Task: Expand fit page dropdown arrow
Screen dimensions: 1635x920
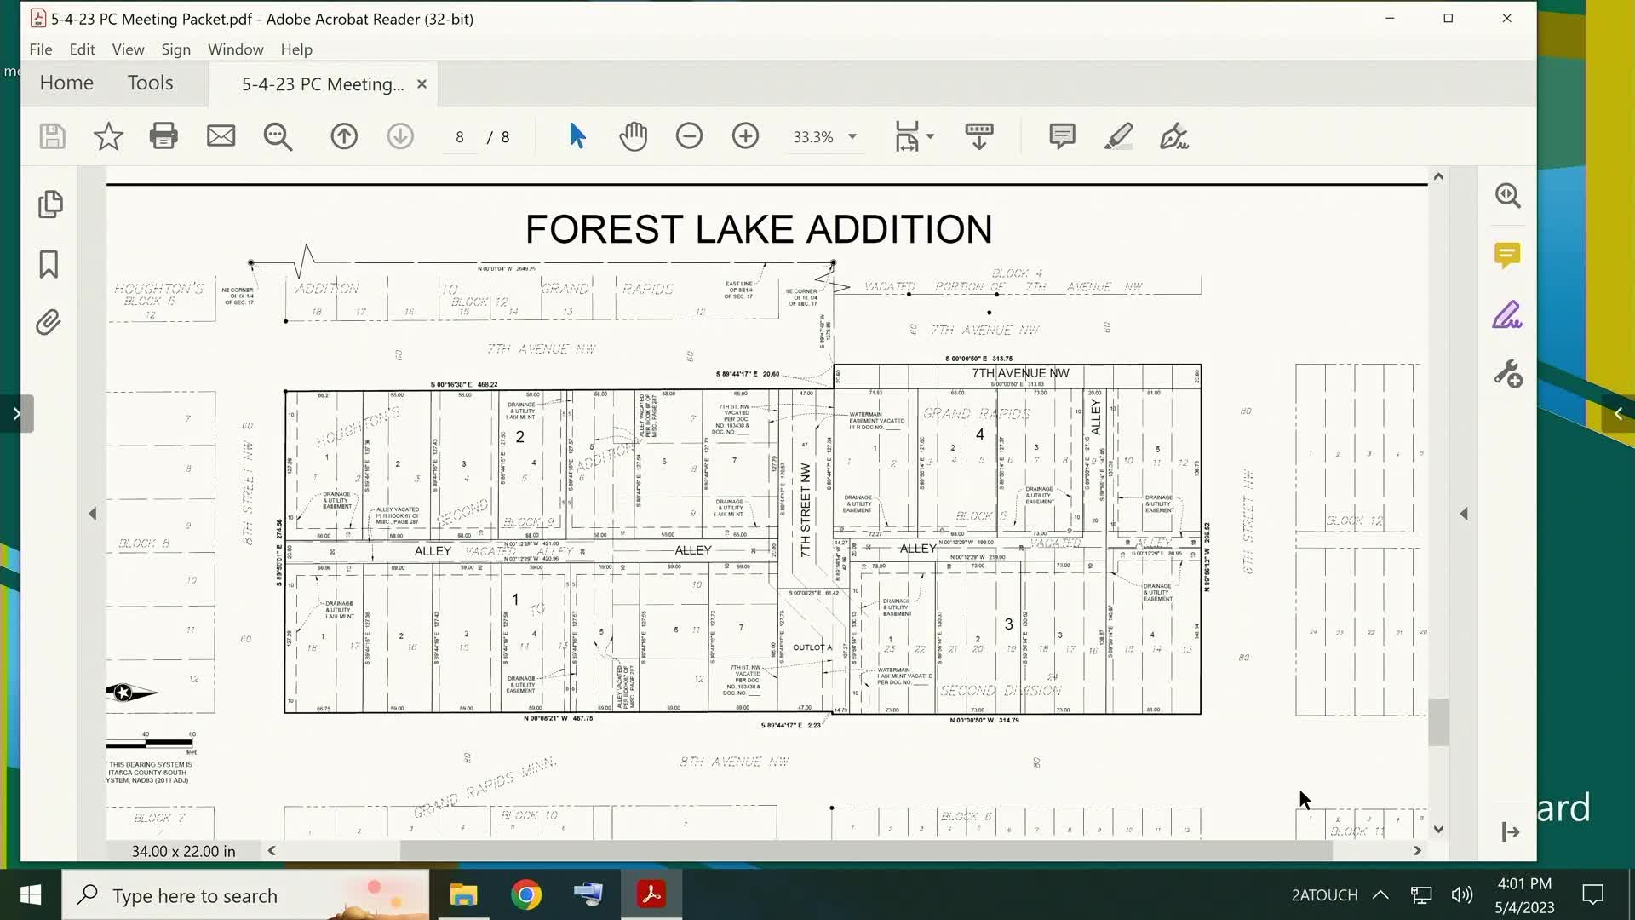Action: pos(930,136)
